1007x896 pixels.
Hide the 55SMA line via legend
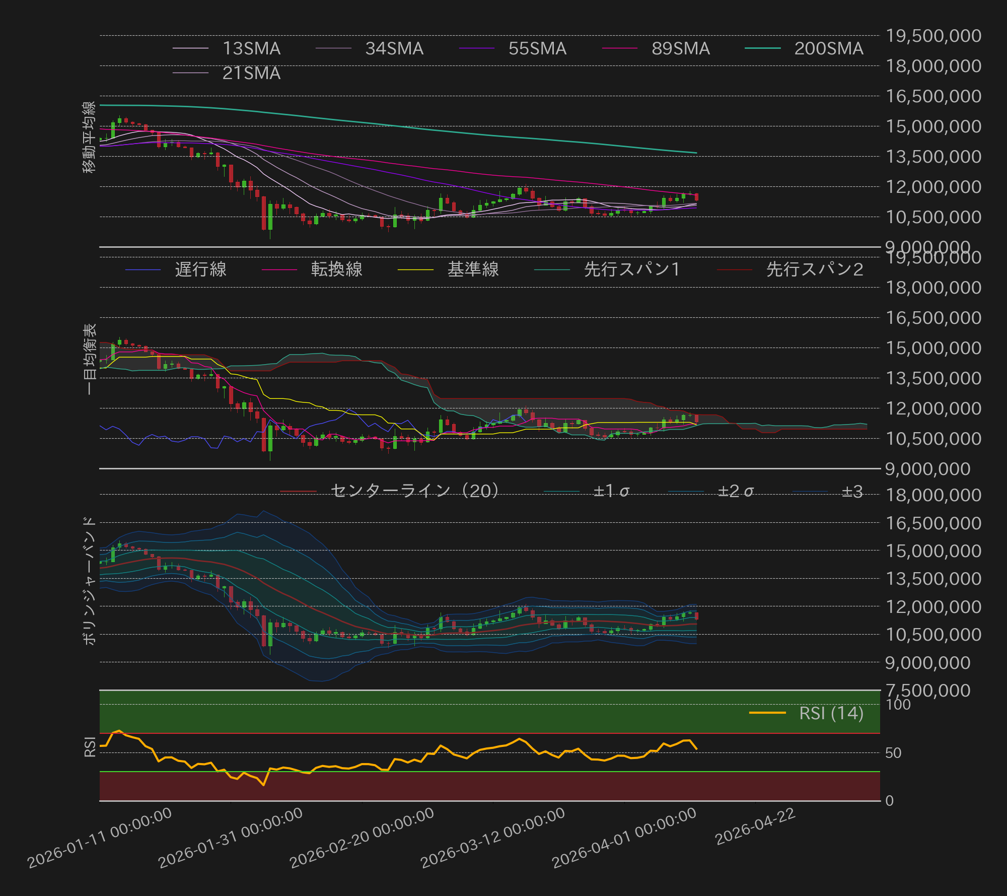tap(537, 48)
